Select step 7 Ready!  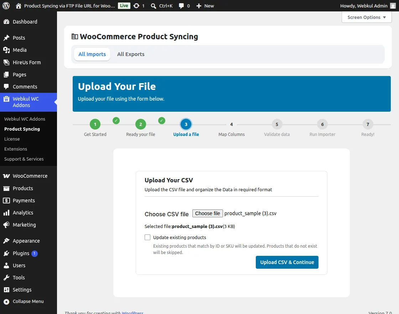click(x=368, y=125)
